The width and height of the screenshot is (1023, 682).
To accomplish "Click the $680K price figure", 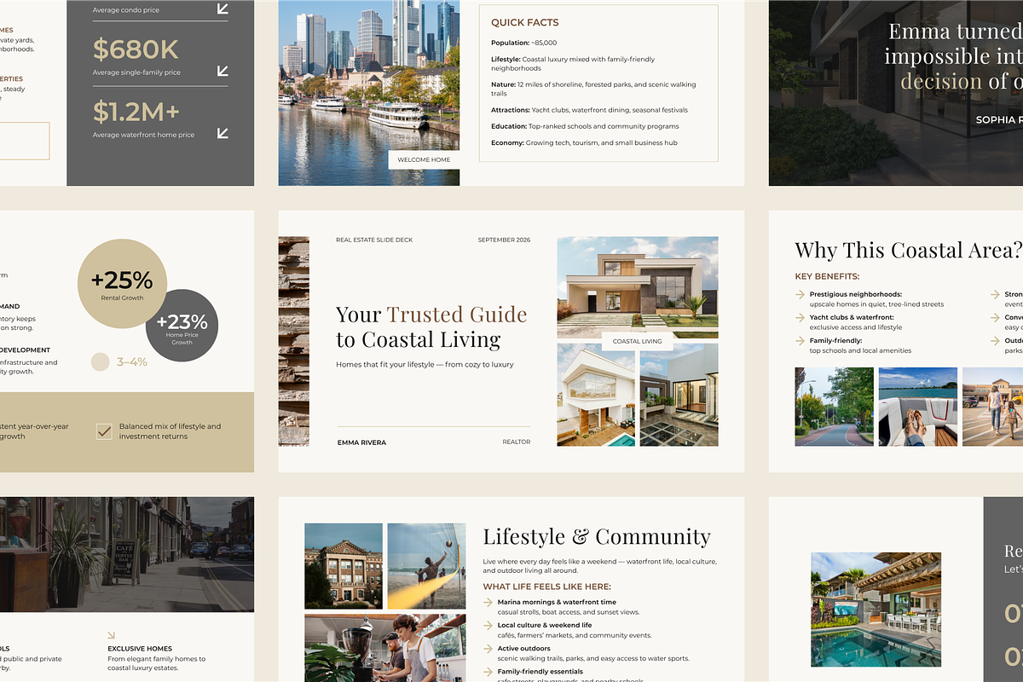I will click(136, 49).
